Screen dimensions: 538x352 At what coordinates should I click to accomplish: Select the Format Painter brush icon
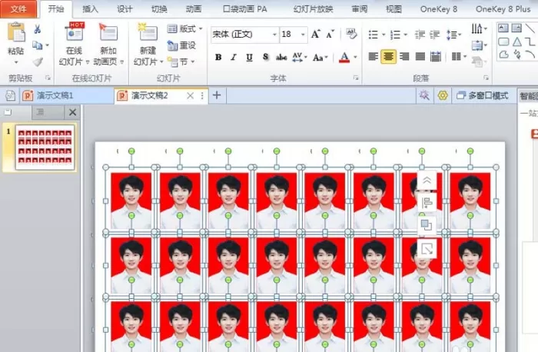pos(38,62)
